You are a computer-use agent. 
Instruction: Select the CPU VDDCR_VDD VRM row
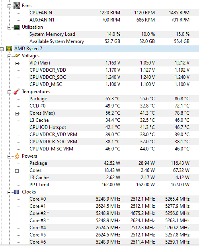coord(114,135)
